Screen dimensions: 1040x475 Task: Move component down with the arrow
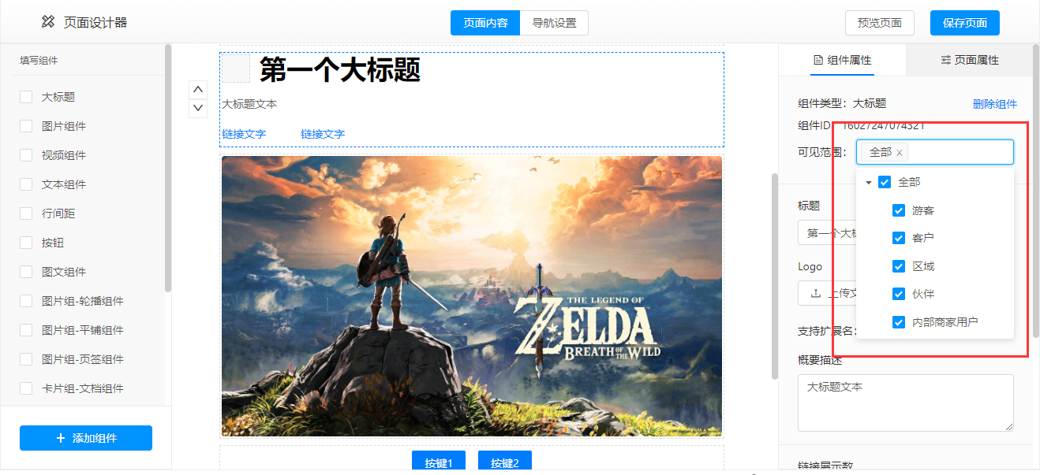click(198, 108)
